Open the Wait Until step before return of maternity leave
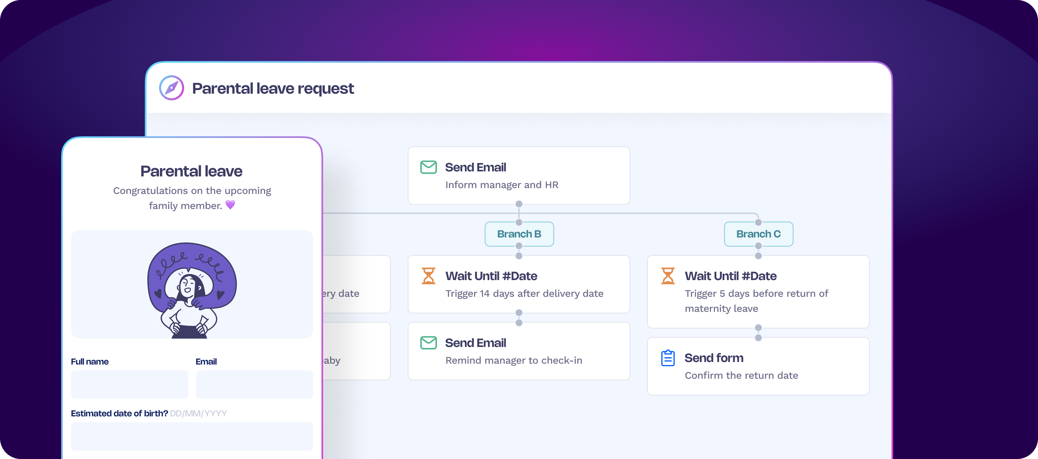1038x459 pixels. click(758, 292)
